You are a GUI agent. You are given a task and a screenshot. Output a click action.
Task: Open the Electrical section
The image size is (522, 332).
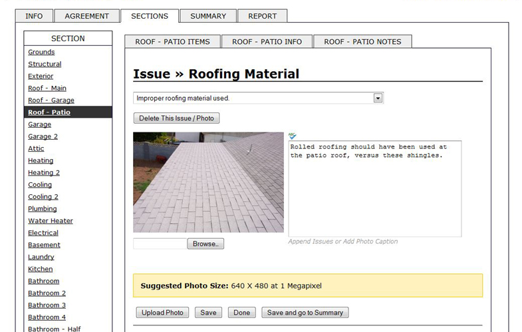pos(43,233)
